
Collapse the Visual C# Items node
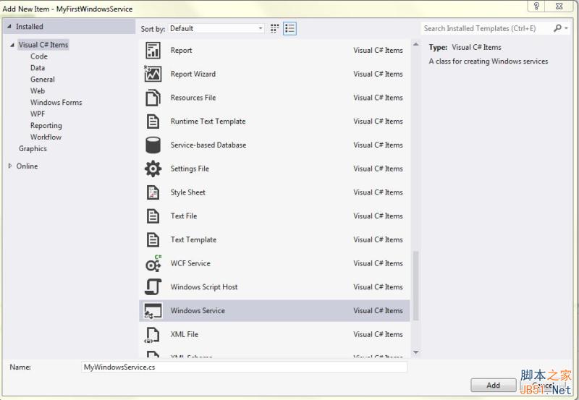pos(12,45)
